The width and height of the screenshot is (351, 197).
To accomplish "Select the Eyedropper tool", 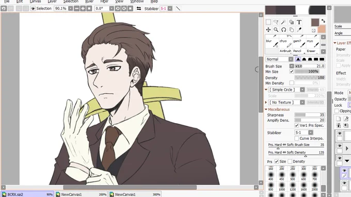I will (x=299, y=30).
